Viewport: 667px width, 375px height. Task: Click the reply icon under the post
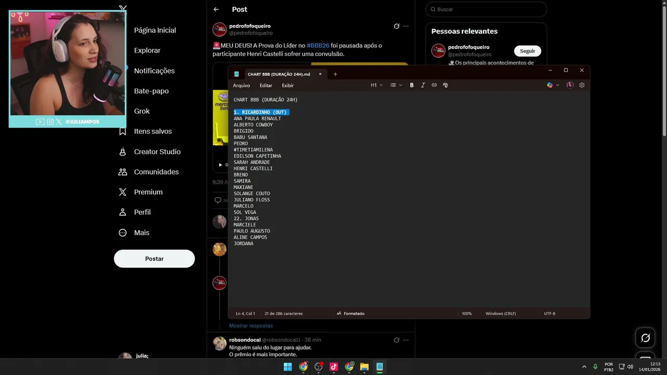(x=218, y=200)
